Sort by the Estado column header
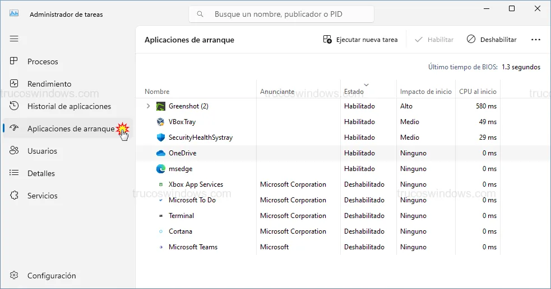 [x=354, y=91]
